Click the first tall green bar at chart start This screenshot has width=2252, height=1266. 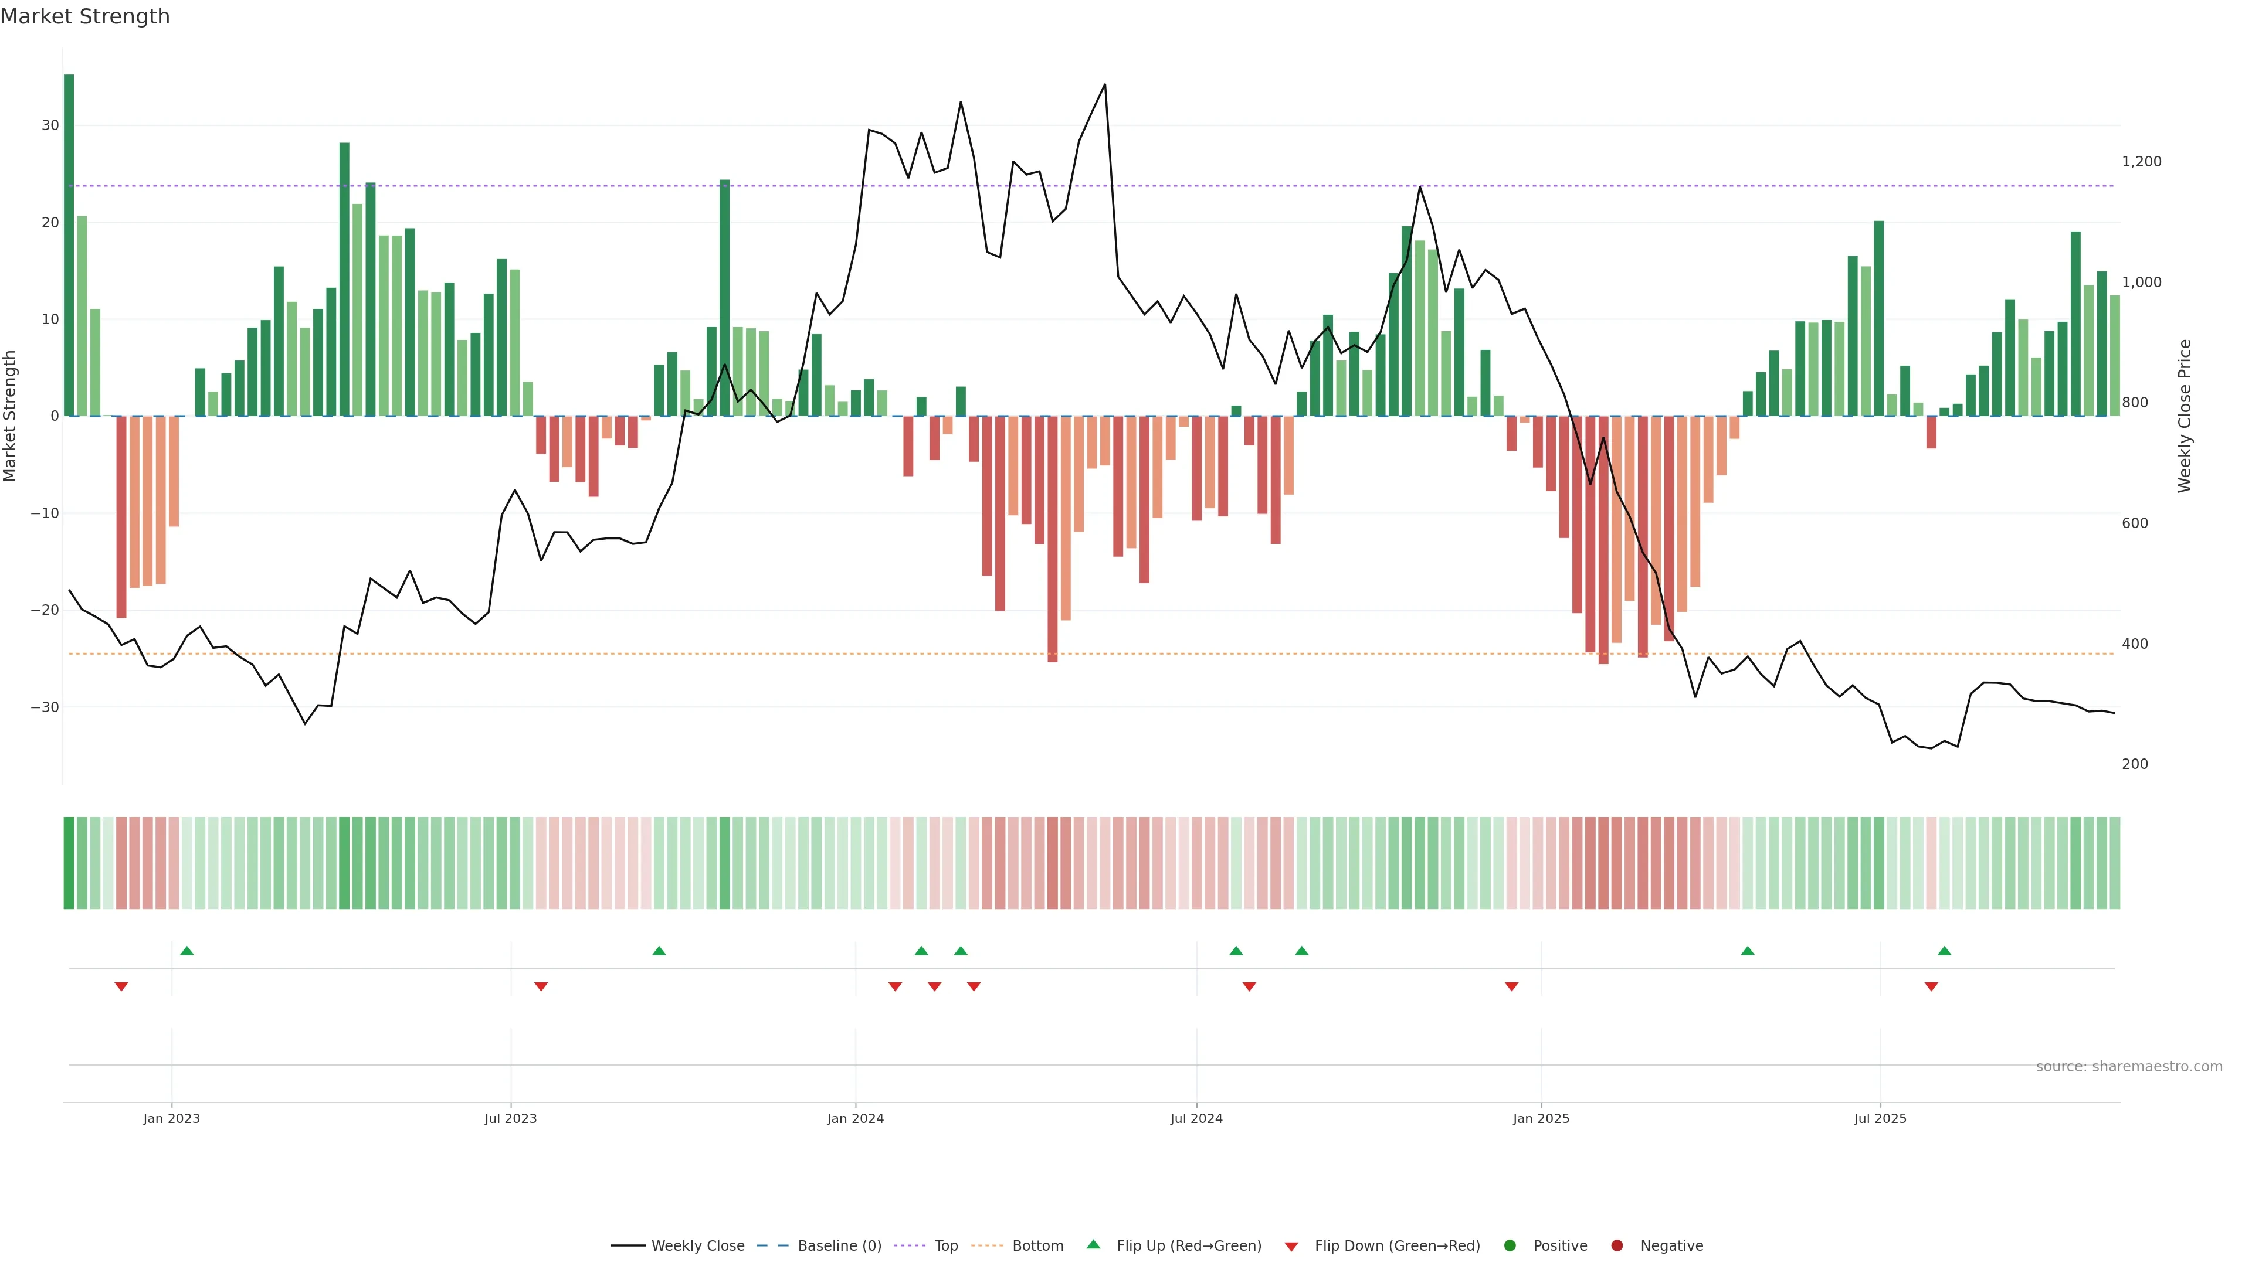click(69, 244)
